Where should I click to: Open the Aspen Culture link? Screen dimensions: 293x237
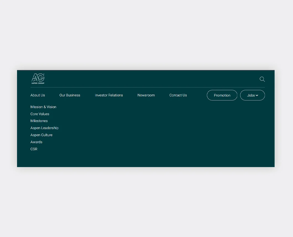(42, 135)
